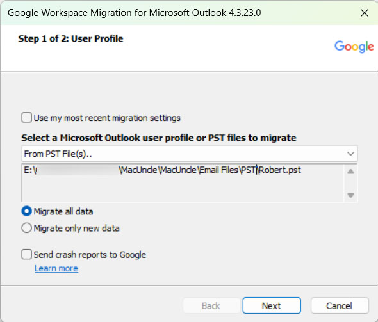Screen dimensions: 378x322
Task: Click the down arrow of path list scrollbar
Action: pos(350,195)
